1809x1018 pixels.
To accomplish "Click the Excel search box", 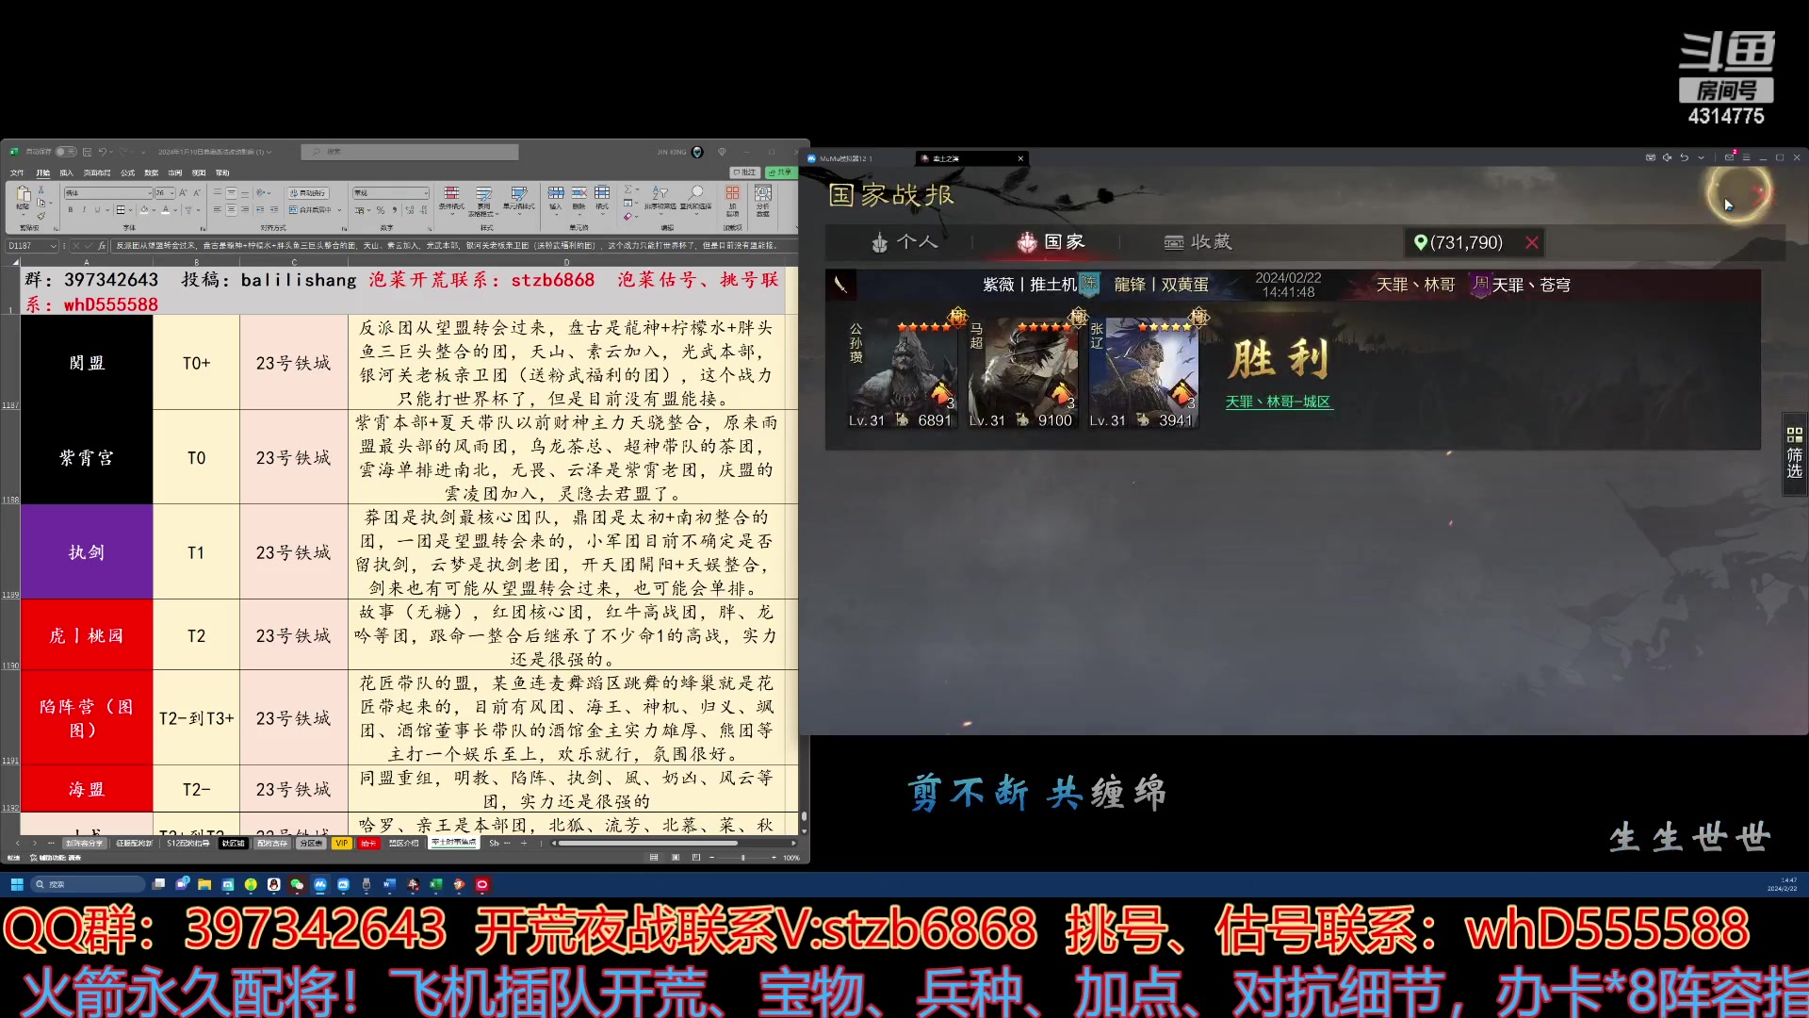I will 410,152.
